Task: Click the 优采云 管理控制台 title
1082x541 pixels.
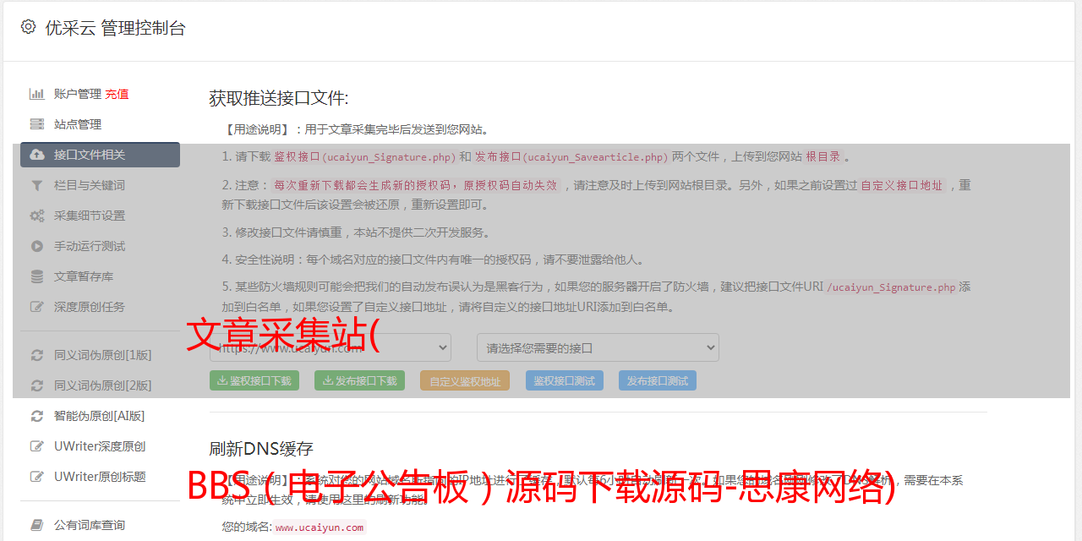Action: click(x=115, y=28)
